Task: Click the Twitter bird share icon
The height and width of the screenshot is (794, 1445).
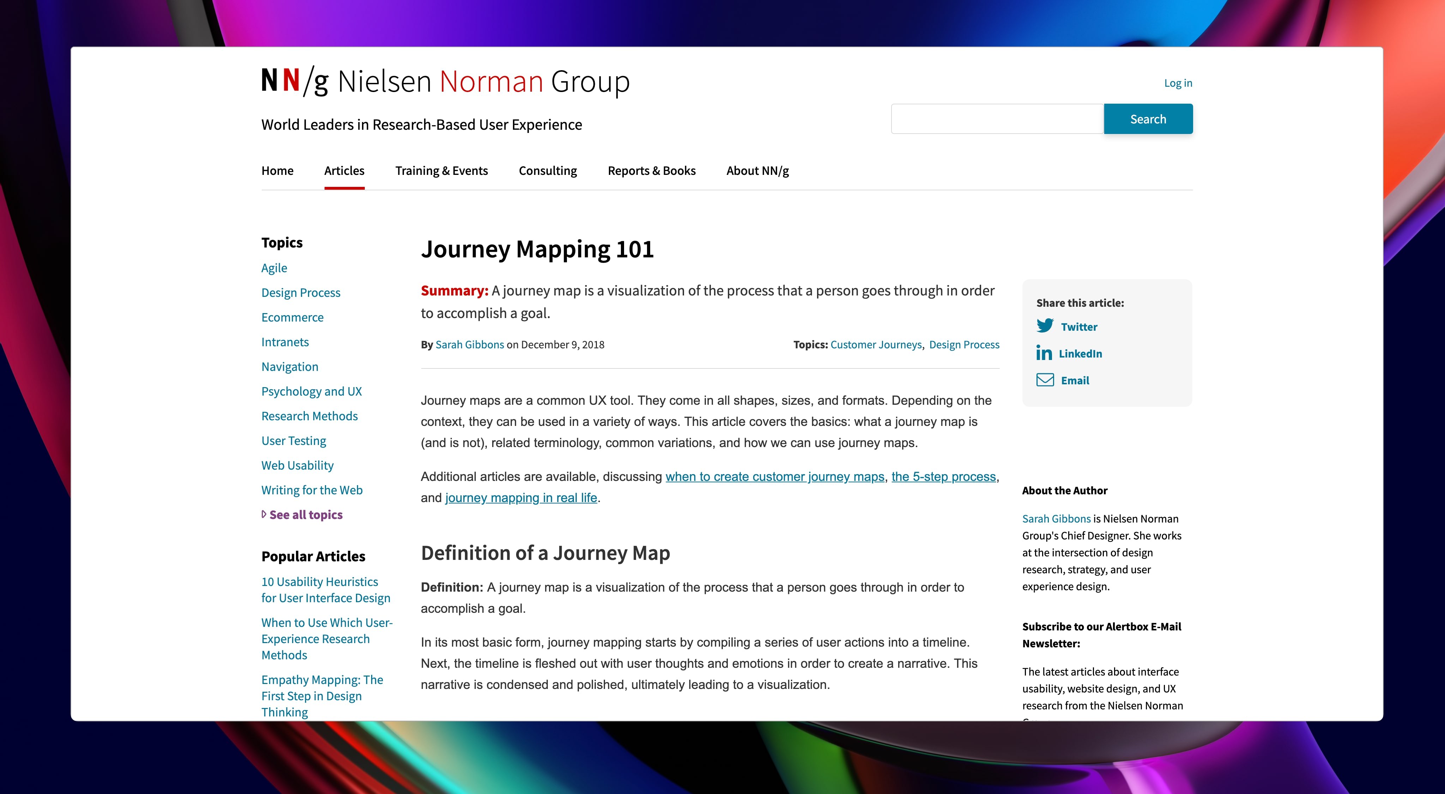Action: (x=1045, y=326)
